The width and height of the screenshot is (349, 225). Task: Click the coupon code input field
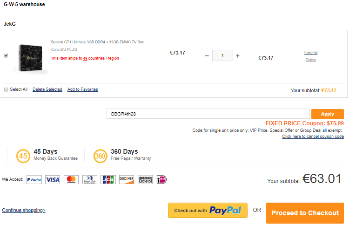tap(208, 114)
